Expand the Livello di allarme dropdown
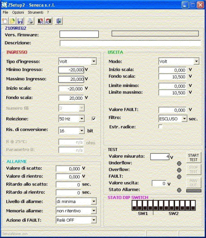This screenshot has height=238, width=206. coord(94,202)
